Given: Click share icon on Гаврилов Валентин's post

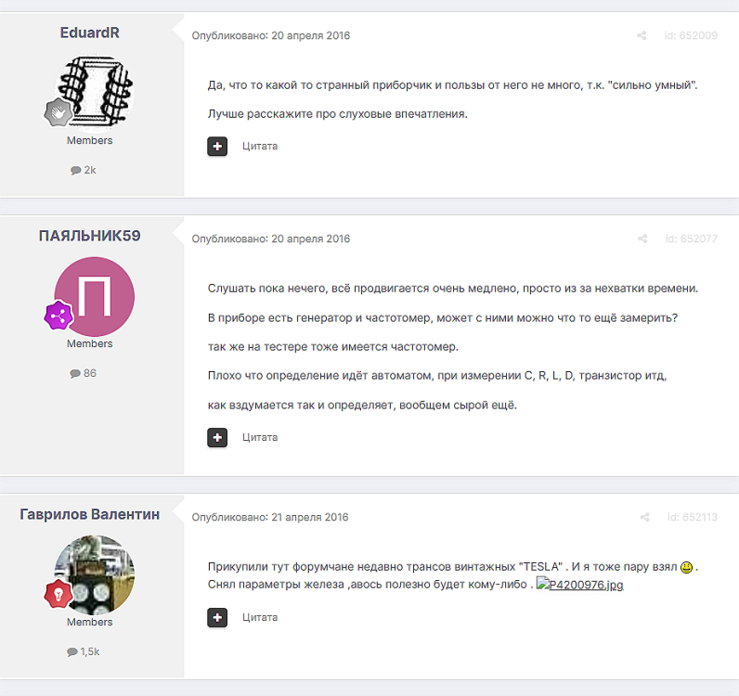Looking at the screenshot, I should click(x=644, y=518).
